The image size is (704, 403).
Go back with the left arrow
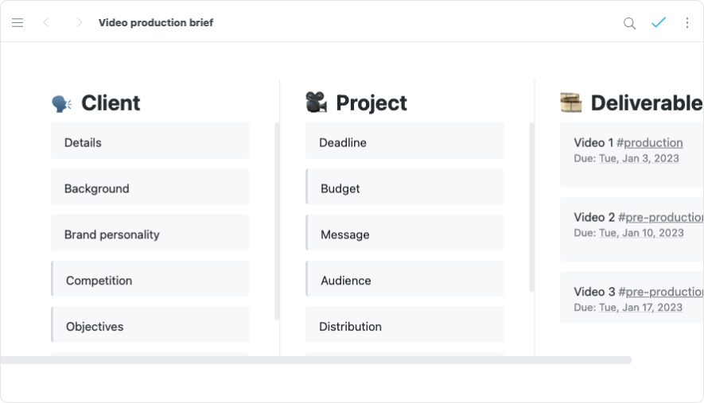(x=46, y=23)
